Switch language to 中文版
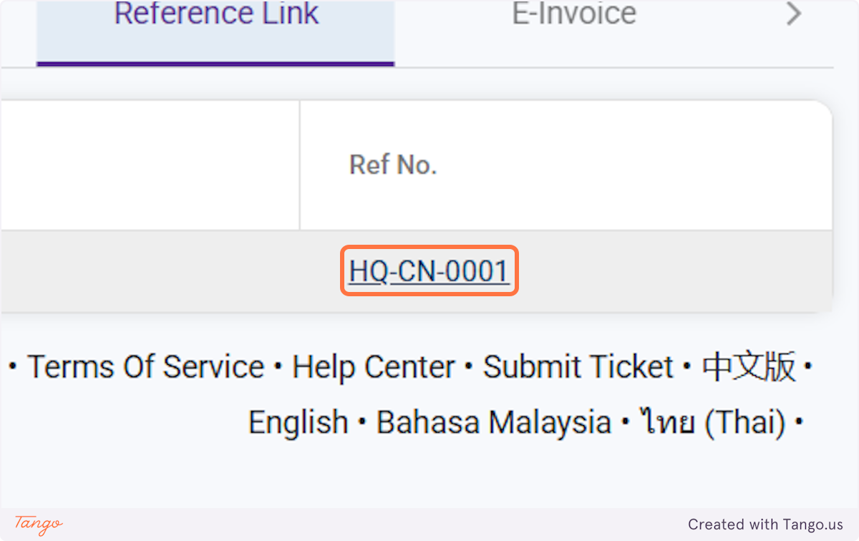This screenshot has height=541, width=859. coord(749,366)
